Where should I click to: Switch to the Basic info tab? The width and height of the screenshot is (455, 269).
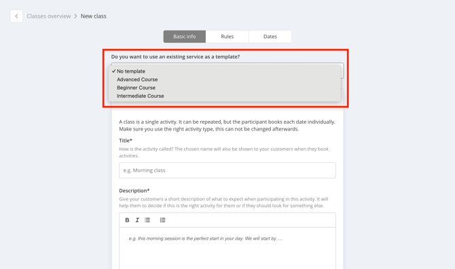pos(185,37)
